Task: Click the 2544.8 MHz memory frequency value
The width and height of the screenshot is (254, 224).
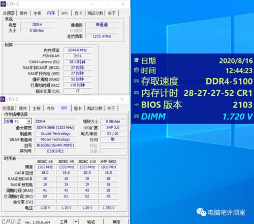Action: point(77,50)
